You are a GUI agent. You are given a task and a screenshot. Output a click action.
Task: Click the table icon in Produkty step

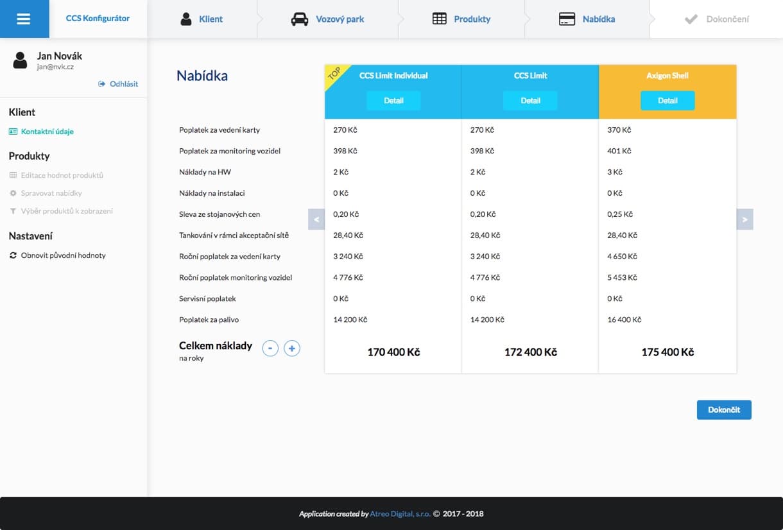tap(439, 19)
